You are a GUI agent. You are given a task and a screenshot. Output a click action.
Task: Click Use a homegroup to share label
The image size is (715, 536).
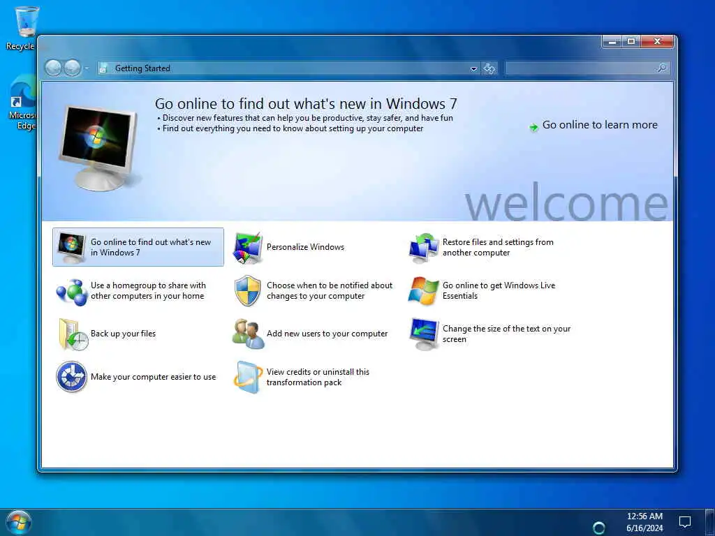(x=148, y=291)
